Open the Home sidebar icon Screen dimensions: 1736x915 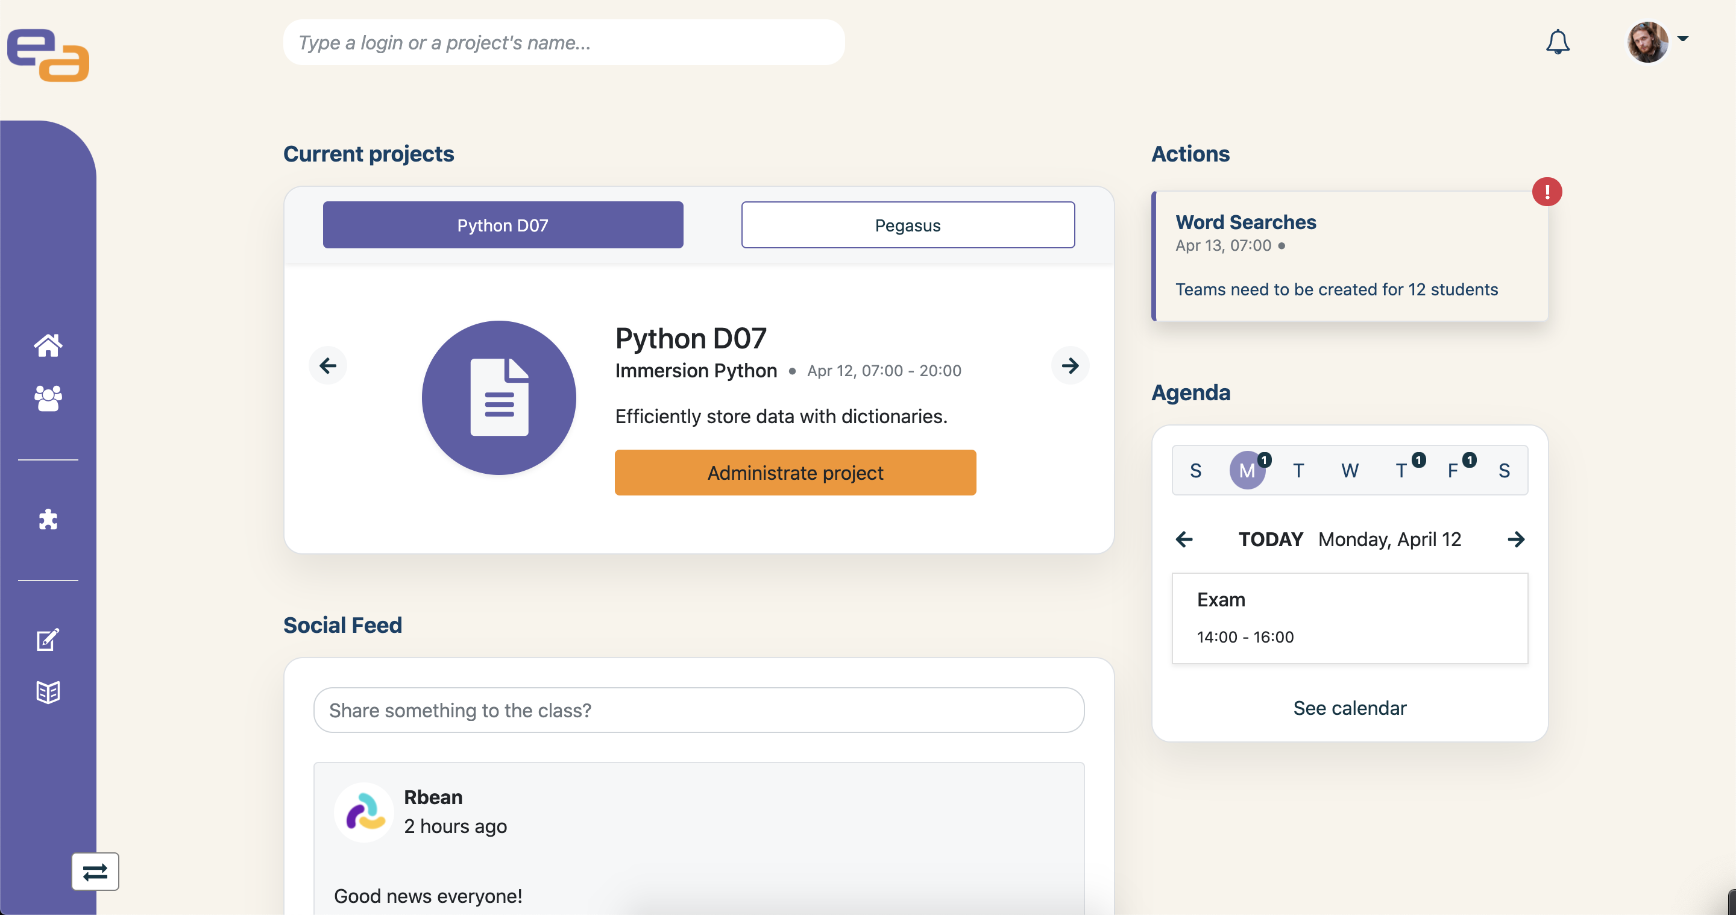48,345
